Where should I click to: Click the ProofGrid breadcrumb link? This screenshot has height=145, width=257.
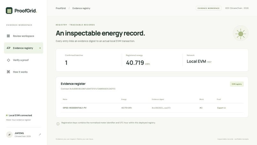61,8
